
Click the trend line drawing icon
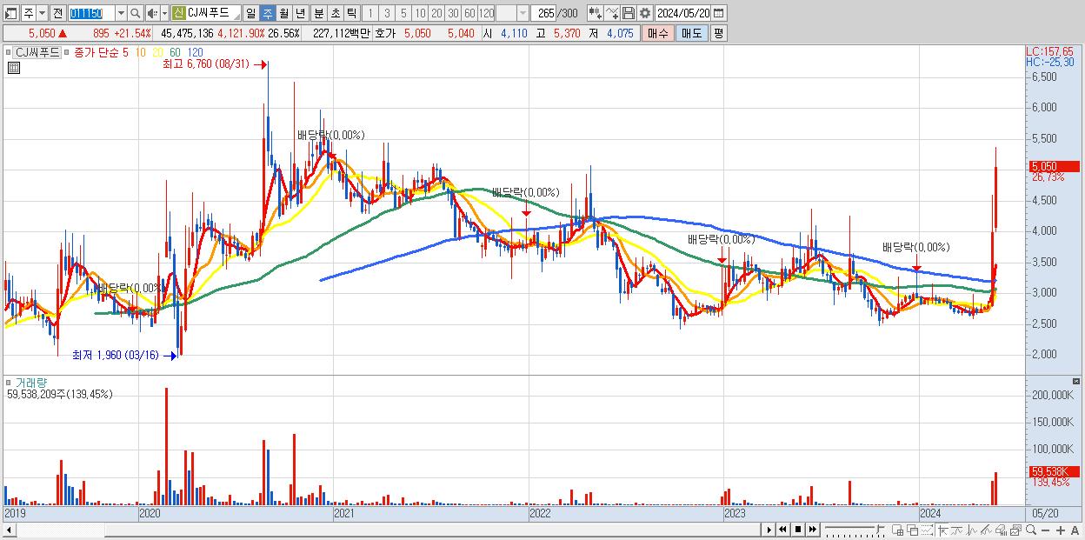[x=956, y=530]
